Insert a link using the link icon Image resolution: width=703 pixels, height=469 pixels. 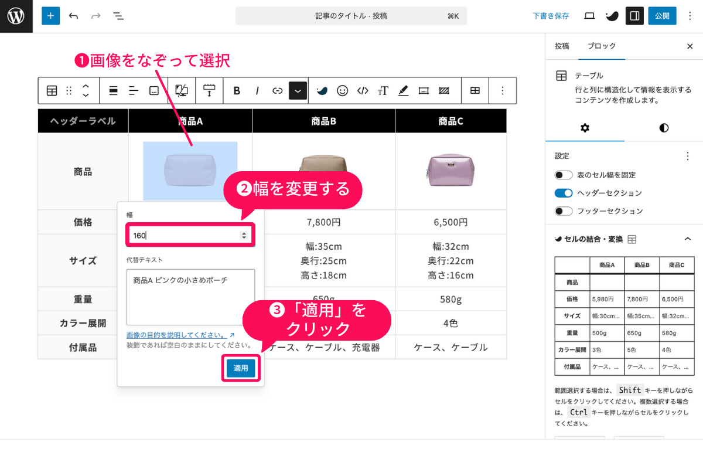coord(278,90)
